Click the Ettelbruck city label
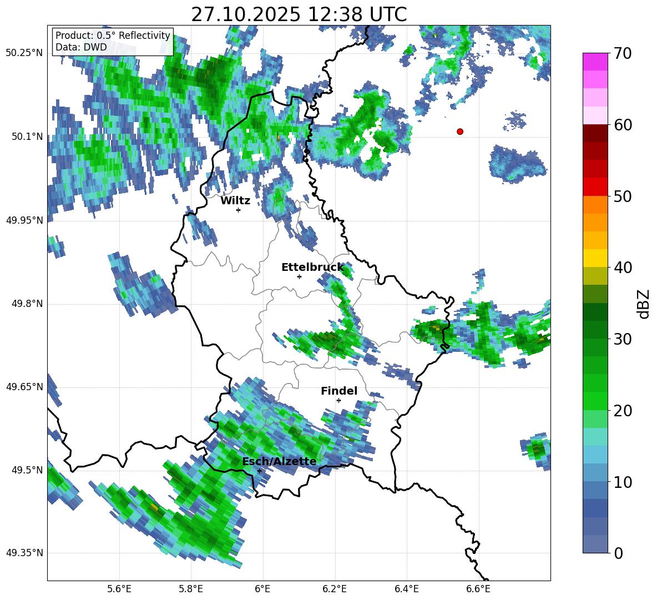Image resolution: width=657 pixels, height=600 pixels. [x=312, y=268]
